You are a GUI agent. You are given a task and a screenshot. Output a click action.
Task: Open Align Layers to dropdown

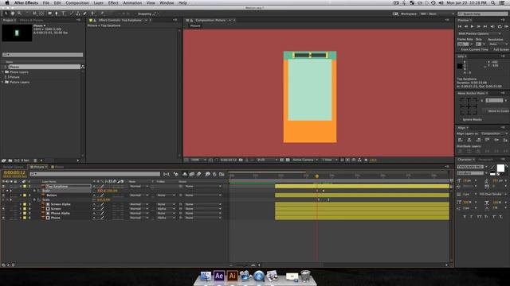click(493, 133)
